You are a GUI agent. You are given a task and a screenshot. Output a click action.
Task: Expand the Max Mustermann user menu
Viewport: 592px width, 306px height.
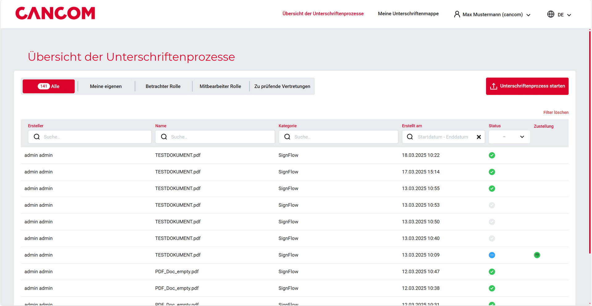click(x=528, y=15)
